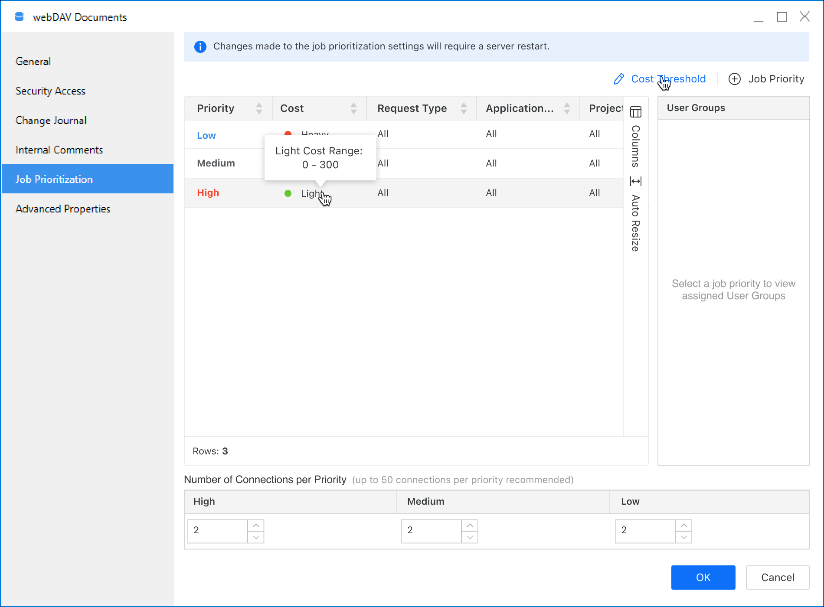Increase Low connections with up arrow

click(683, 525)
